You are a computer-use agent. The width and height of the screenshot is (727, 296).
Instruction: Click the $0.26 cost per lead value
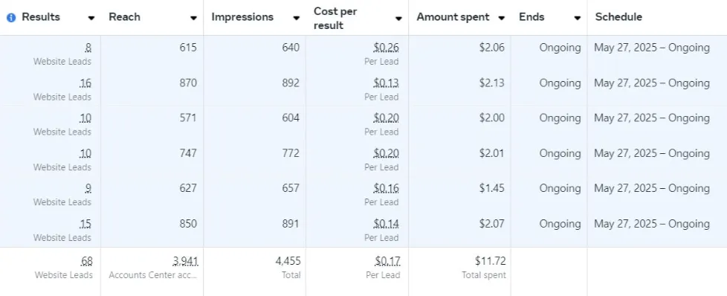click(x=387, y=48)
